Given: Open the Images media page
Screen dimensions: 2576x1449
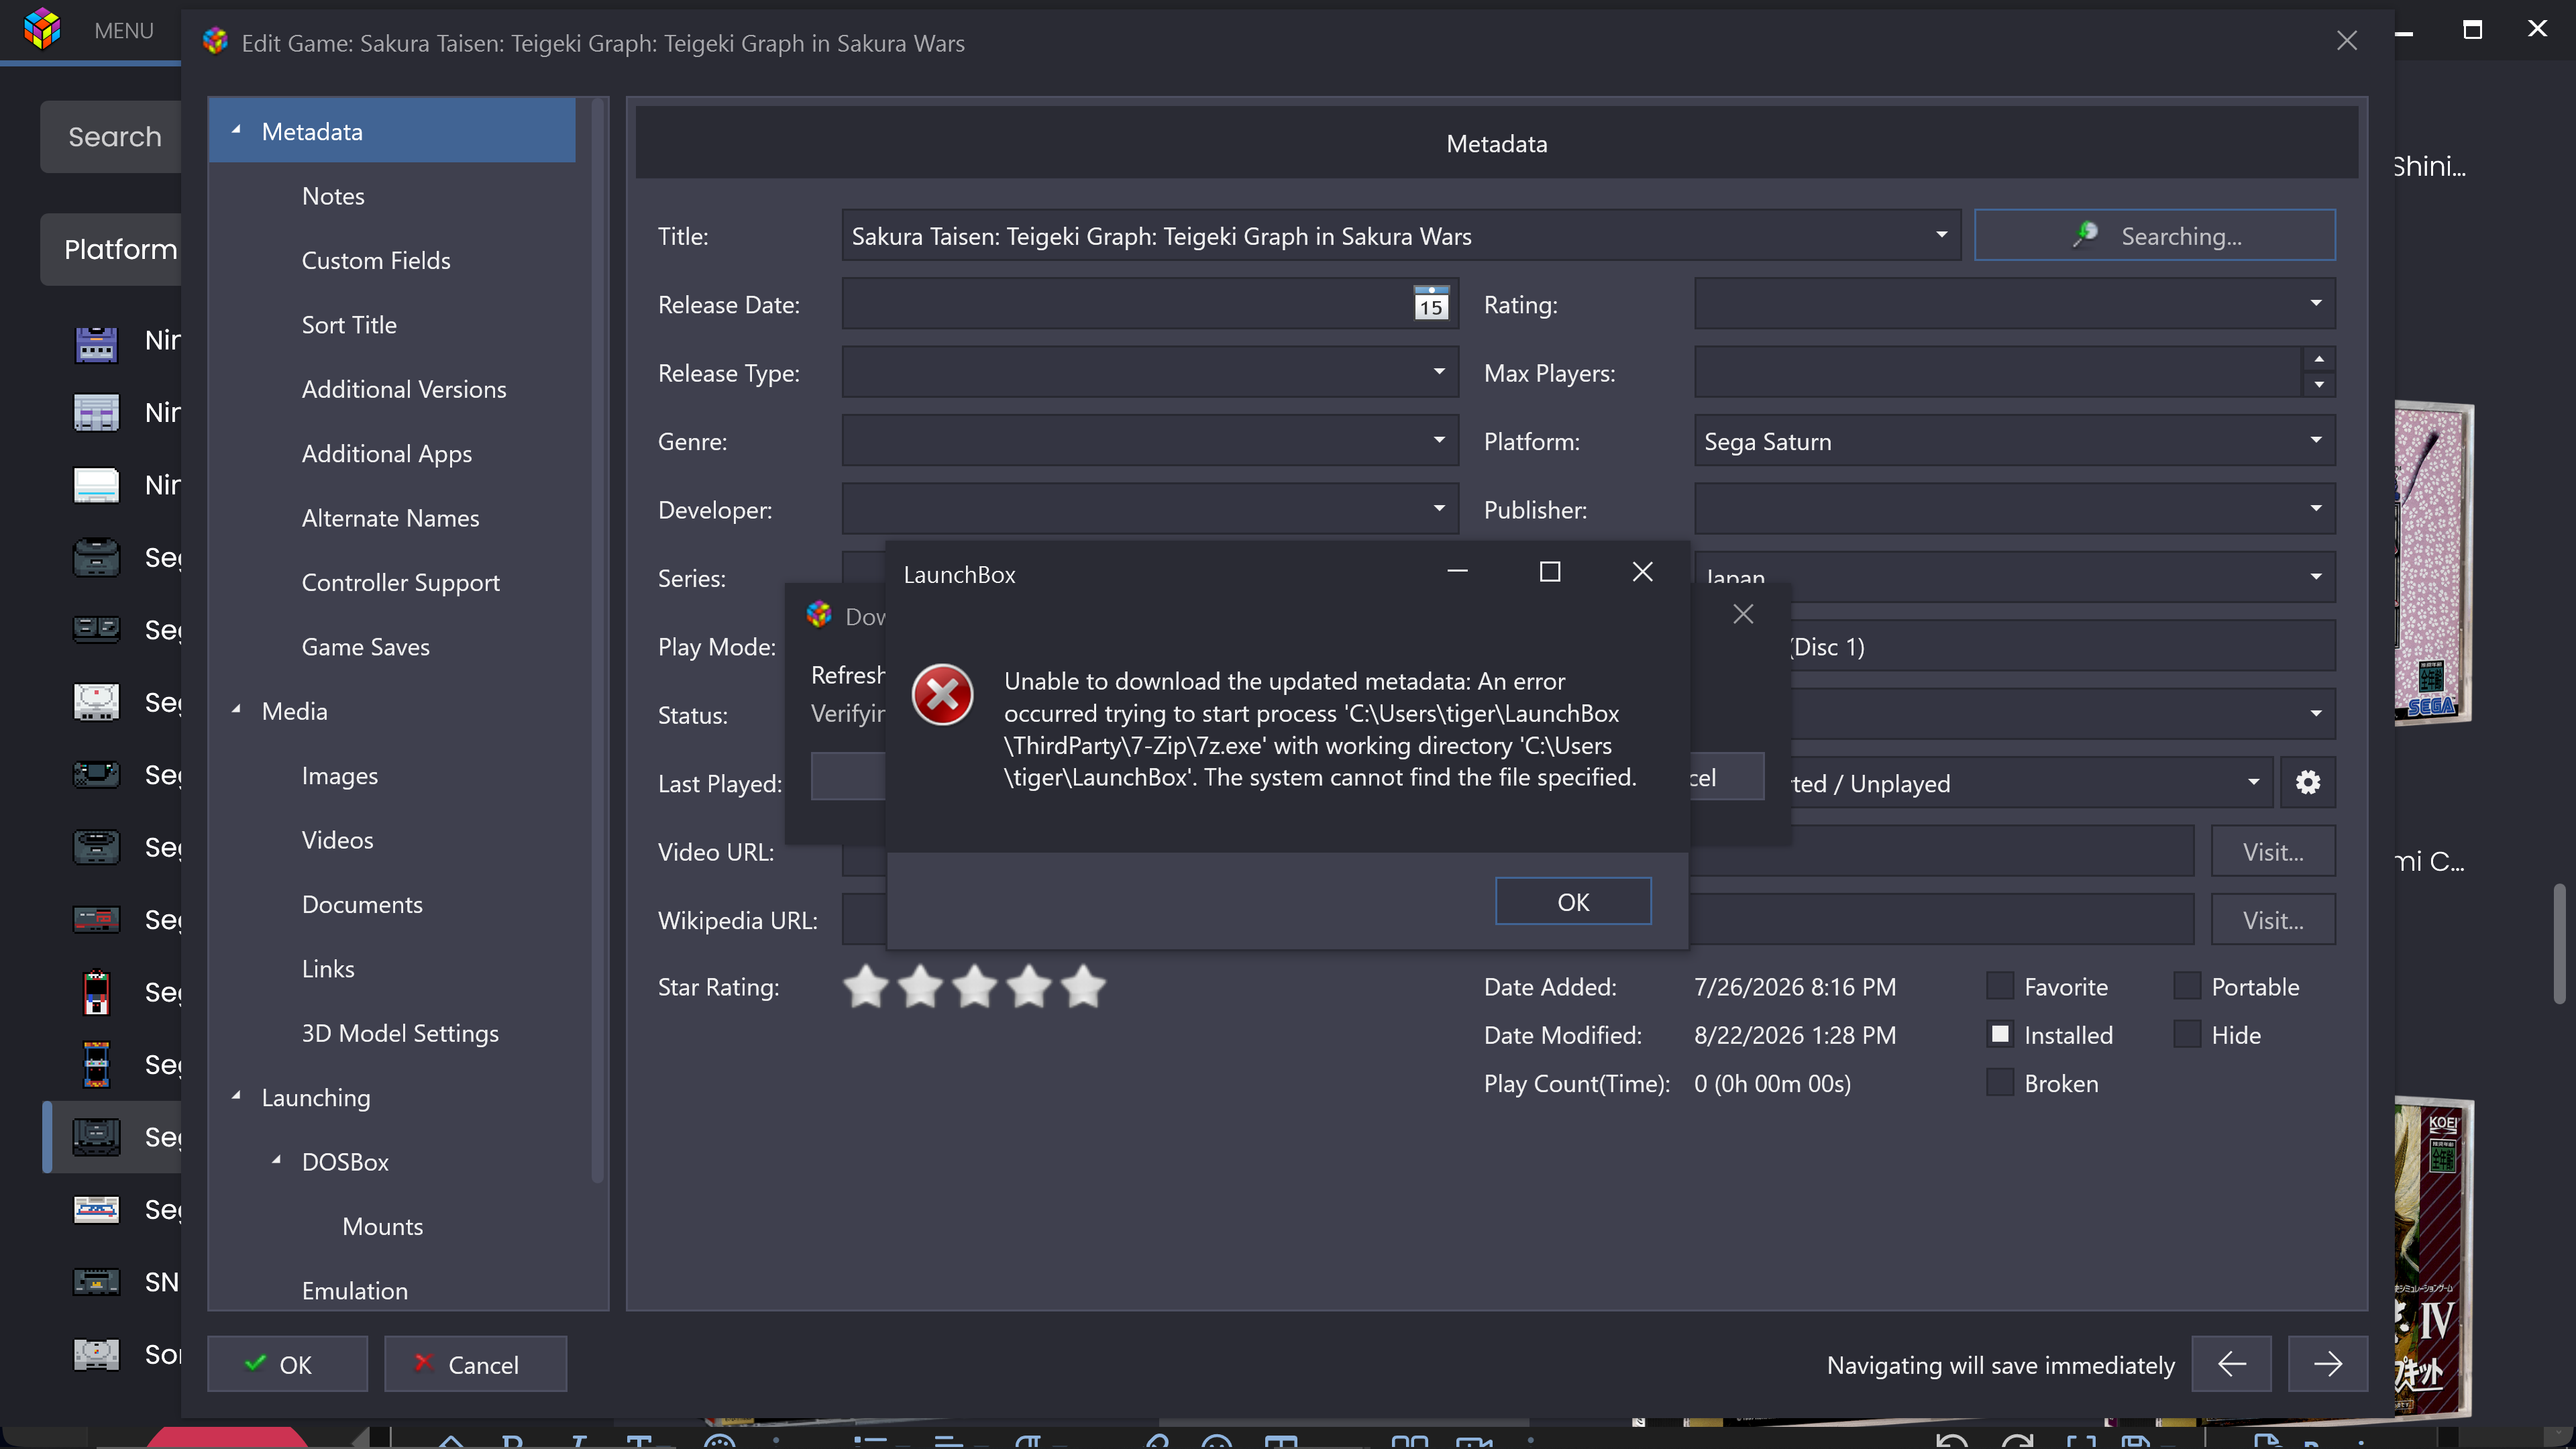Looking at the screenshot, I should (340, 776).
